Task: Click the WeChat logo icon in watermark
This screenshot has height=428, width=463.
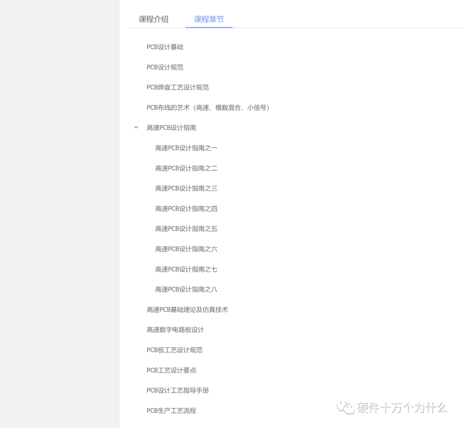Action: click(x=346, y=407)
